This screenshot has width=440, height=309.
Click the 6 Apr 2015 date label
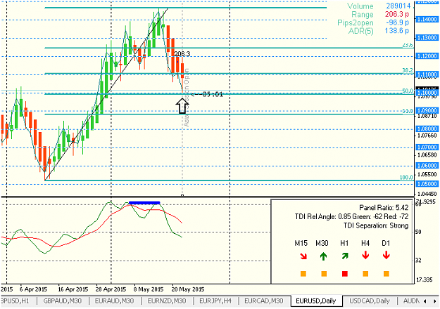click(x=33, y=289)
